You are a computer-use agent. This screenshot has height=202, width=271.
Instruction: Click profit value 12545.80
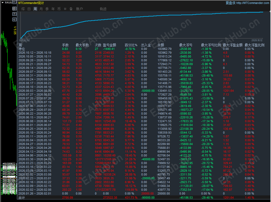pyautogui.click(x=109, y=121)
